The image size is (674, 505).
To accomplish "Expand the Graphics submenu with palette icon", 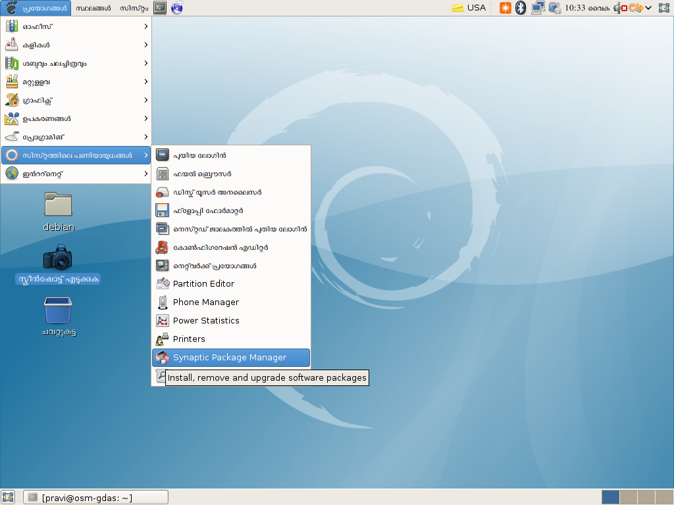I will (76, 100).
